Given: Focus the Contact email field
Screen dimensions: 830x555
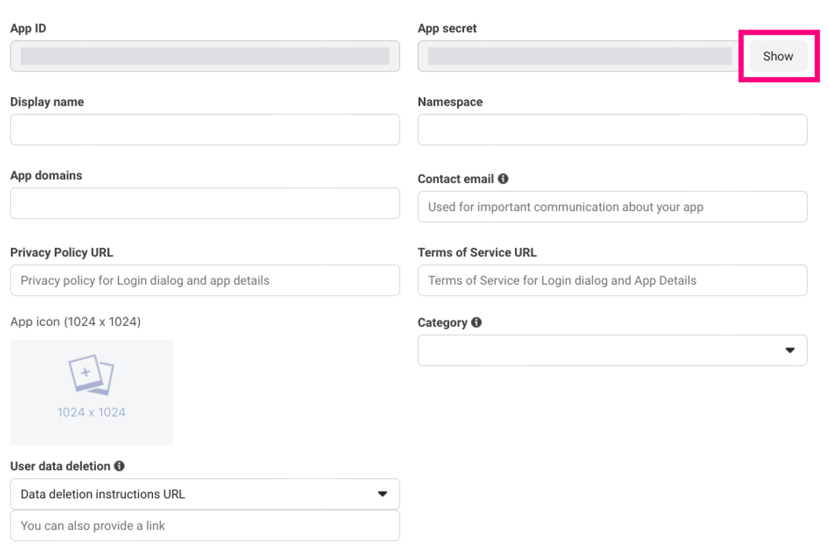Looking at the screenshot, I should 612,207.
